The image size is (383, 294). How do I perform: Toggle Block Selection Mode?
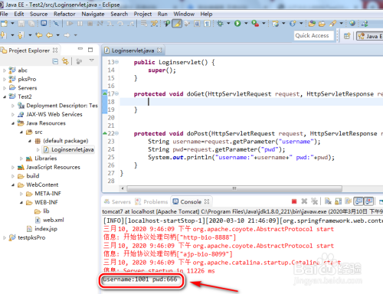197,24
